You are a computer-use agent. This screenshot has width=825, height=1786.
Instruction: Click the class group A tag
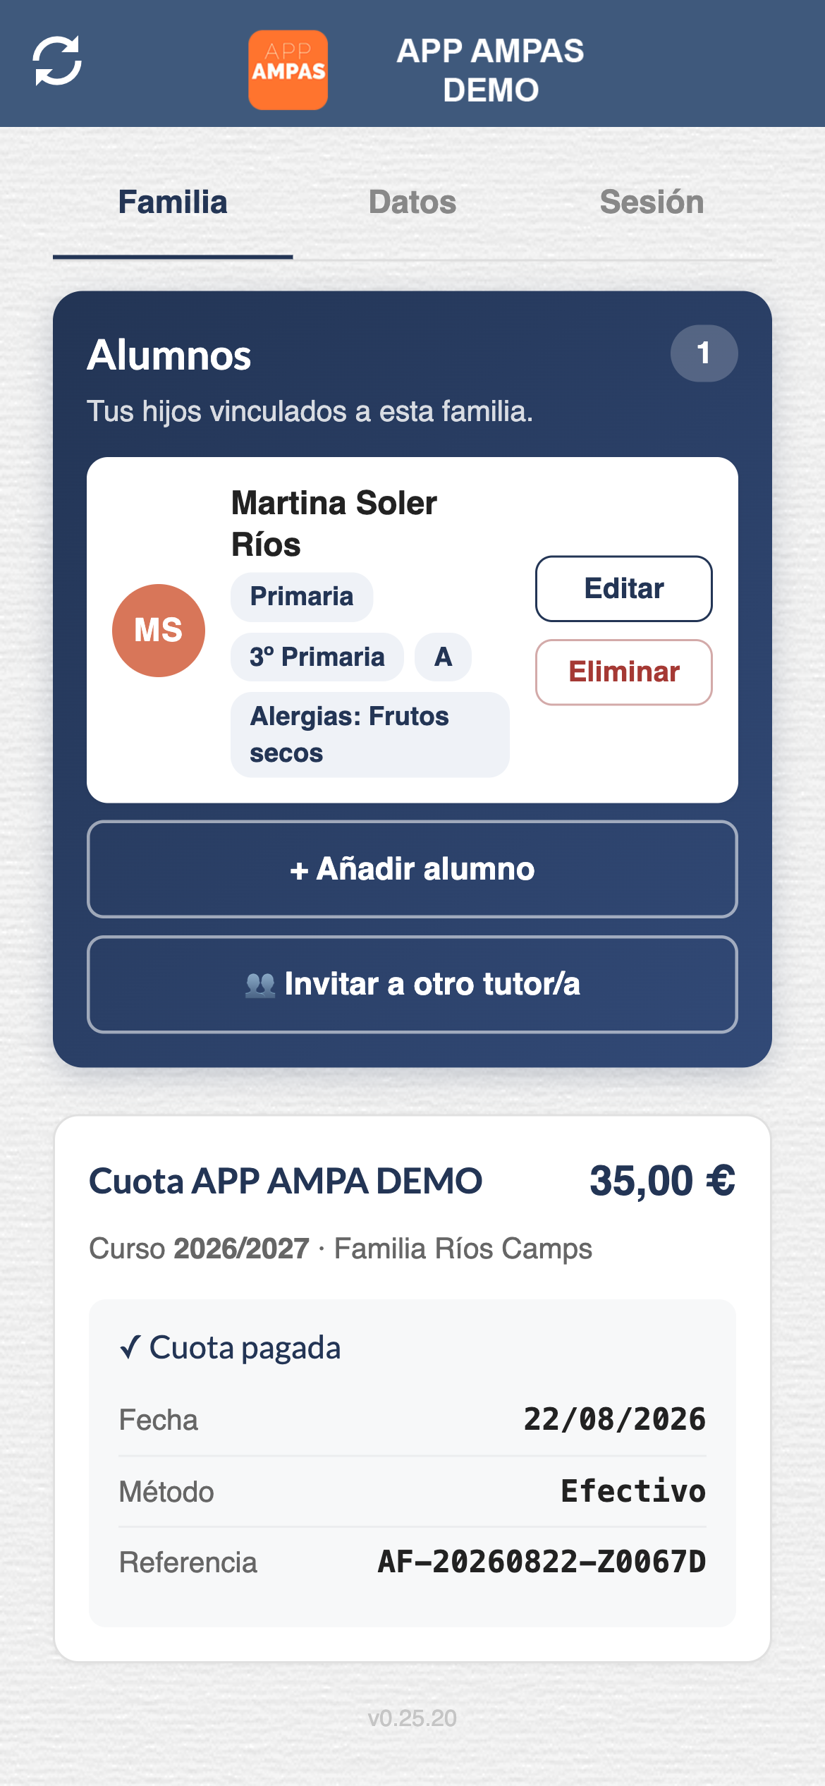tap(443, 657)
